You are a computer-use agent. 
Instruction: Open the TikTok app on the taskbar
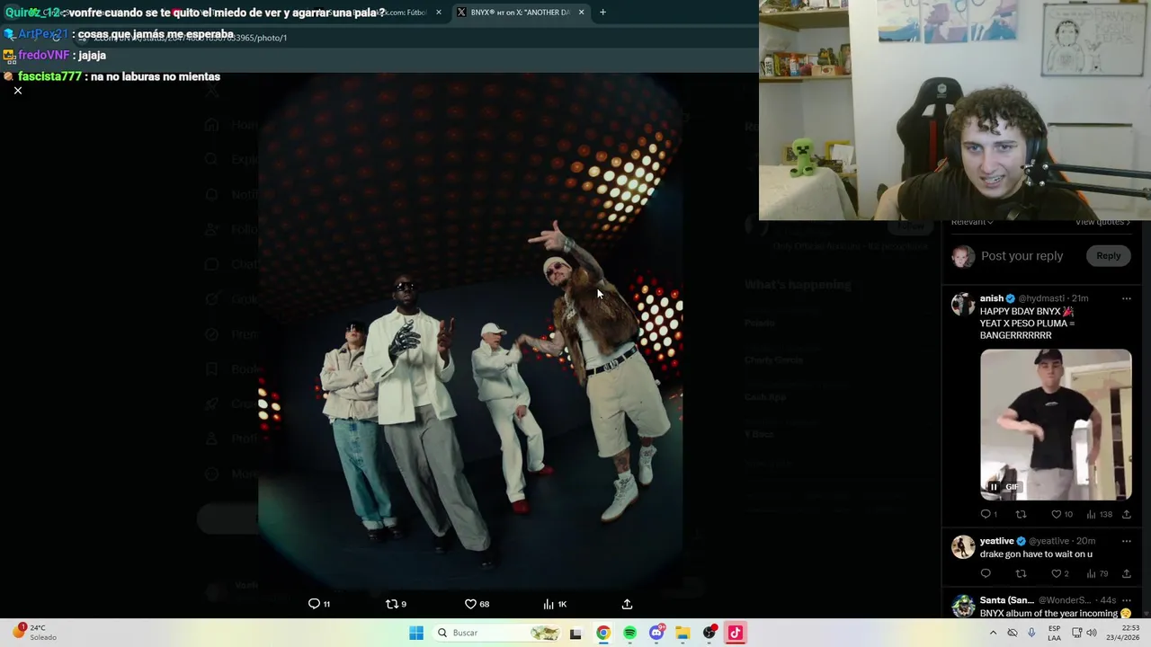[x=735, y=633]
